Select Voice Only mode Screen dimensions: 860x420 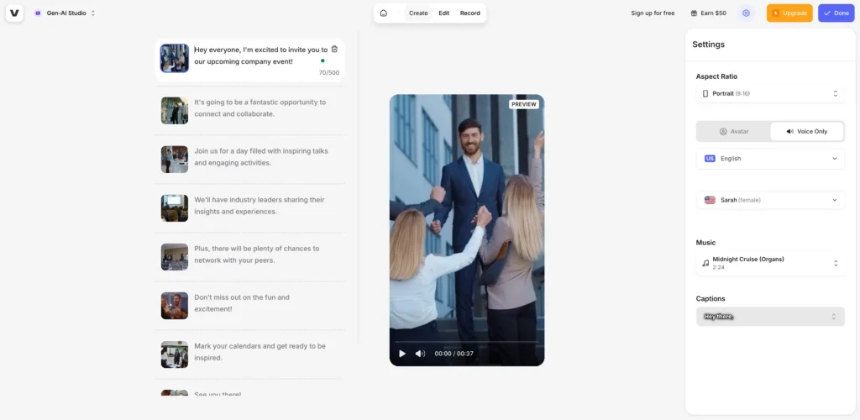coord(806,132)
